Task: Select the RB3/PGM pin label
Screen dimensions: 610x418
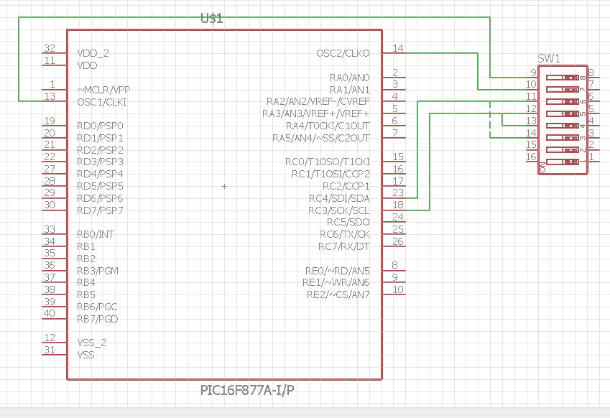Action: point(98,271)
